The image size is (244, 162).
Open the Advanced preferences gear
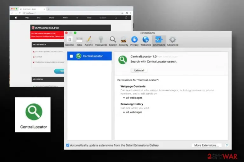pyautogui.click(x=173, y=41)
